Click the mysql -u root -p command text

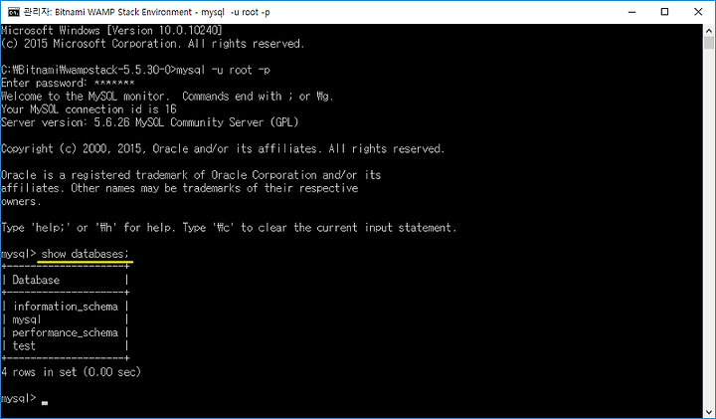pos(223,70)
